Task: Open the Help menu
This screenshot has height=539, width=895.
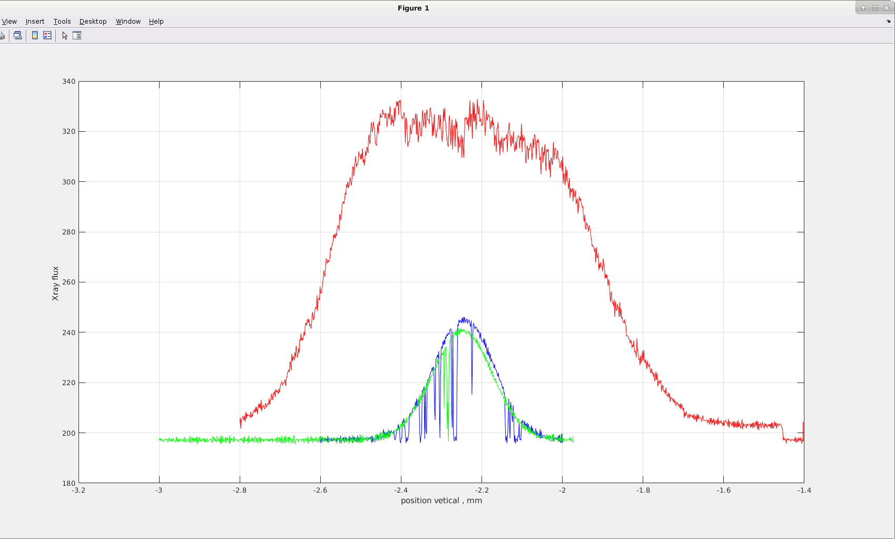Action: 156,22
